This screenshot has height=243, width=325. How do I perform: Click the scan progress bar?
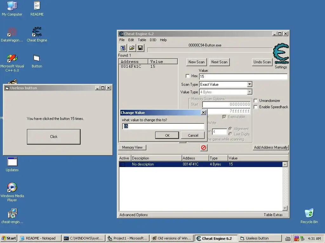pos(209,50)
